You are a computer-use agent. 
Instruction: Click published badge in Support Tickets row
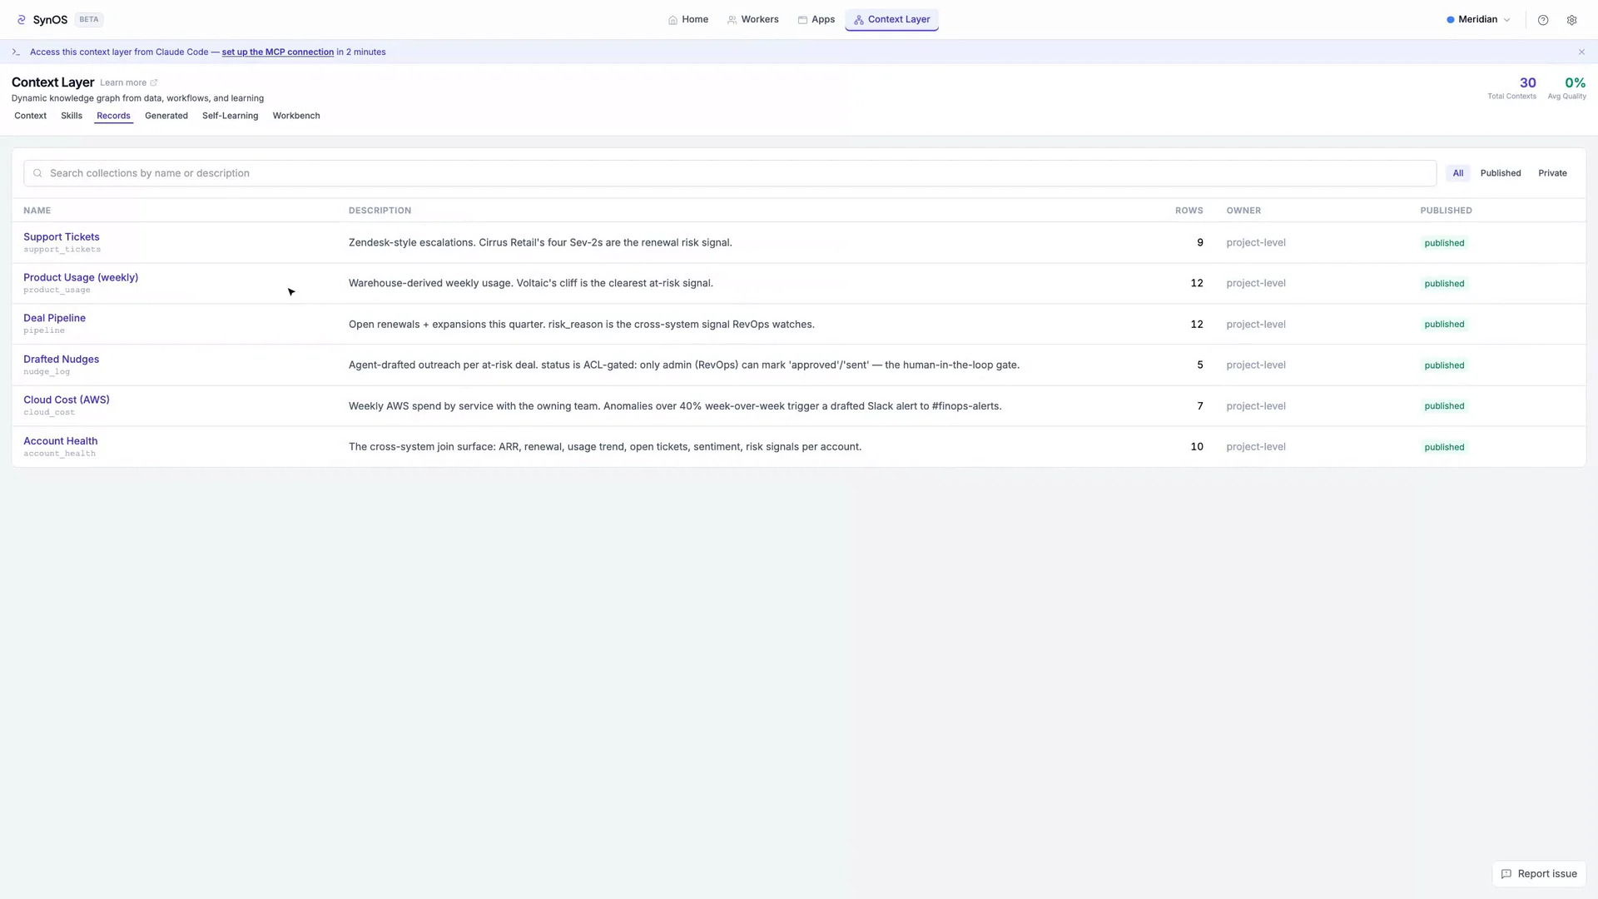1444,243
